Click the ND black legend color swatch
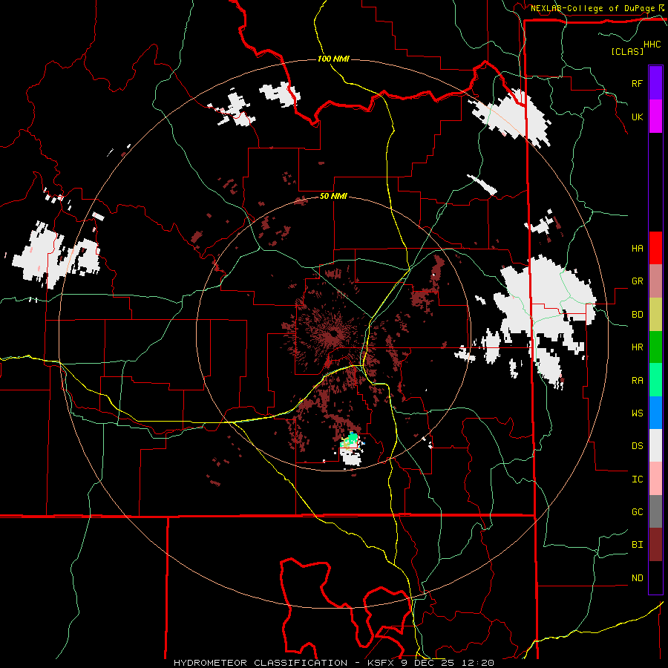The width and height of the screenshot is (668, 668). tap(655, 577)
